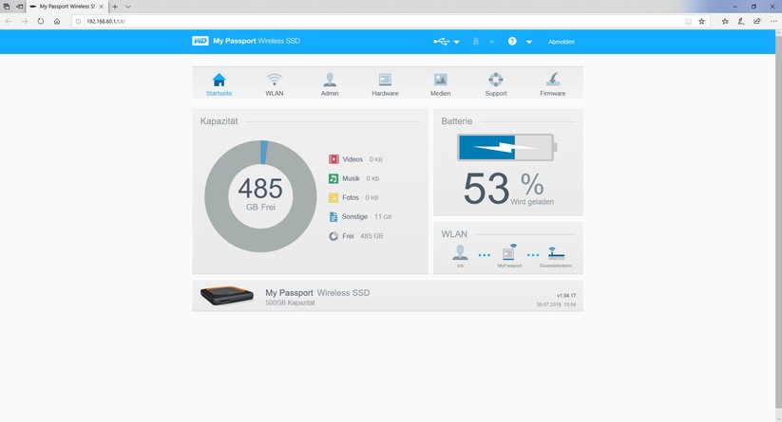Open the WLAN settings tab

point(275,83)
